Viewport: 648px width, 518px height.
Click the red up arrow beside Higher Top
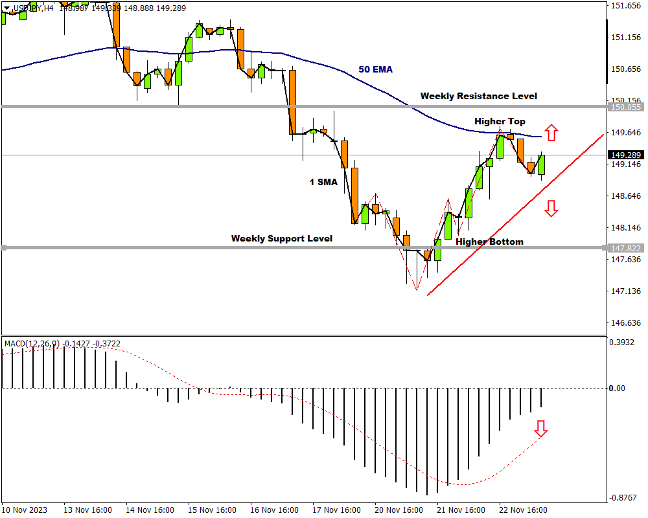pos(550,133)
